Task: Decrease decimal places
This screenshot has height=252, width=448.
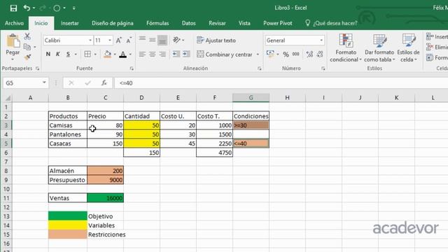Action: point(320,54)
